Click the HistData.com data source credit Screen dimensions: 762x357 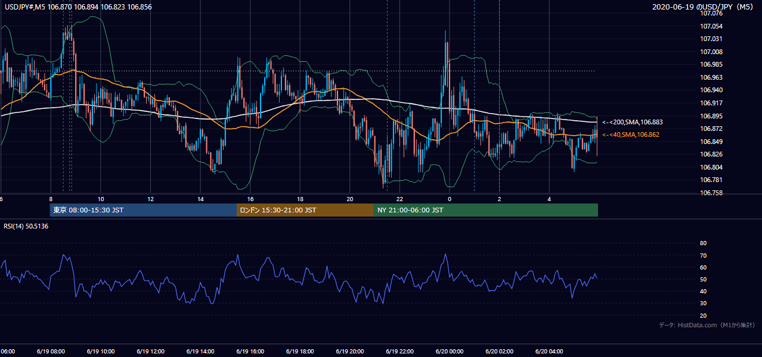click(707, 325)
